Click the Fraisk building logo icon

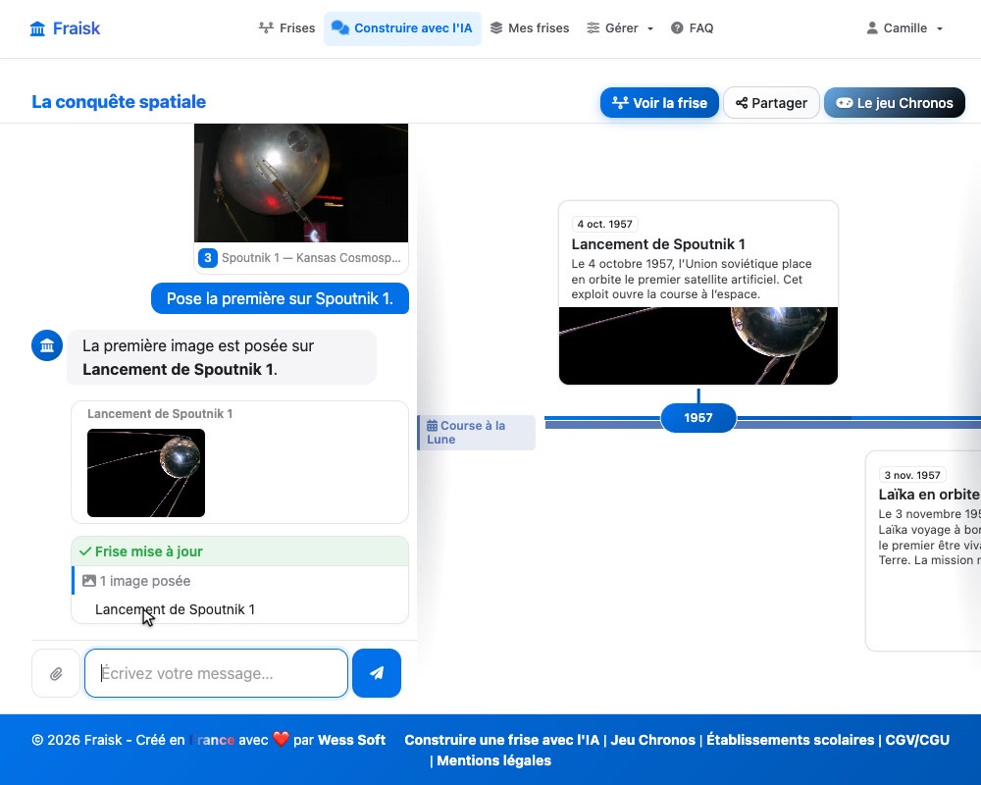37,28
